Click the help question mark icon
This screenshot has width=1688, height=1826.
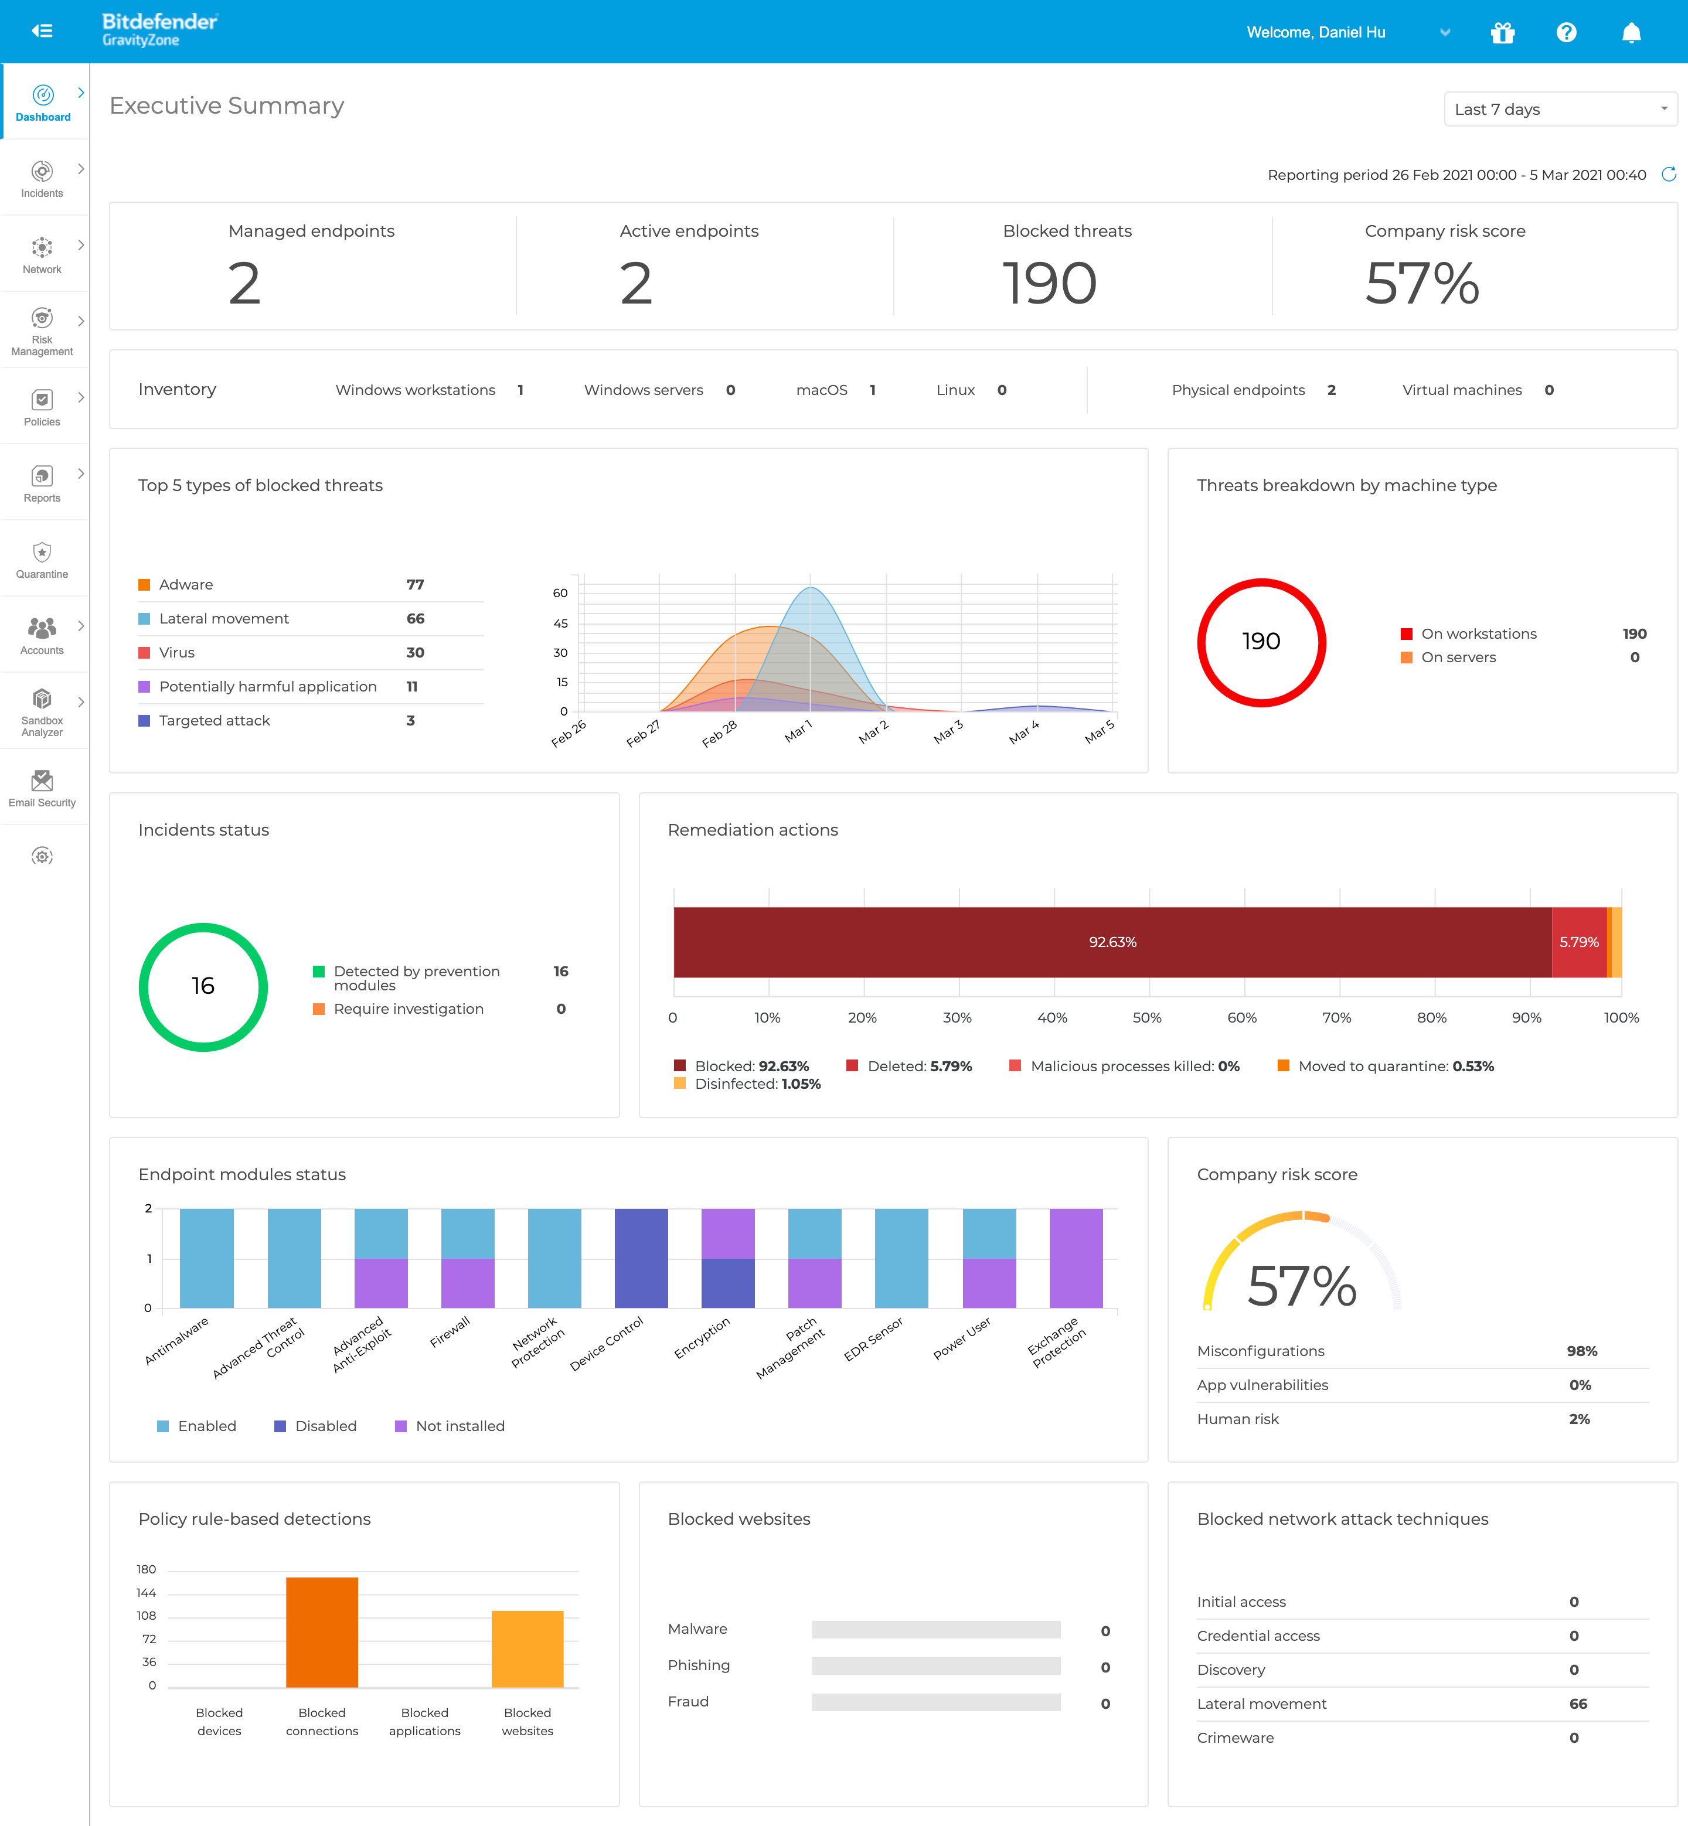pos(1567,33)
